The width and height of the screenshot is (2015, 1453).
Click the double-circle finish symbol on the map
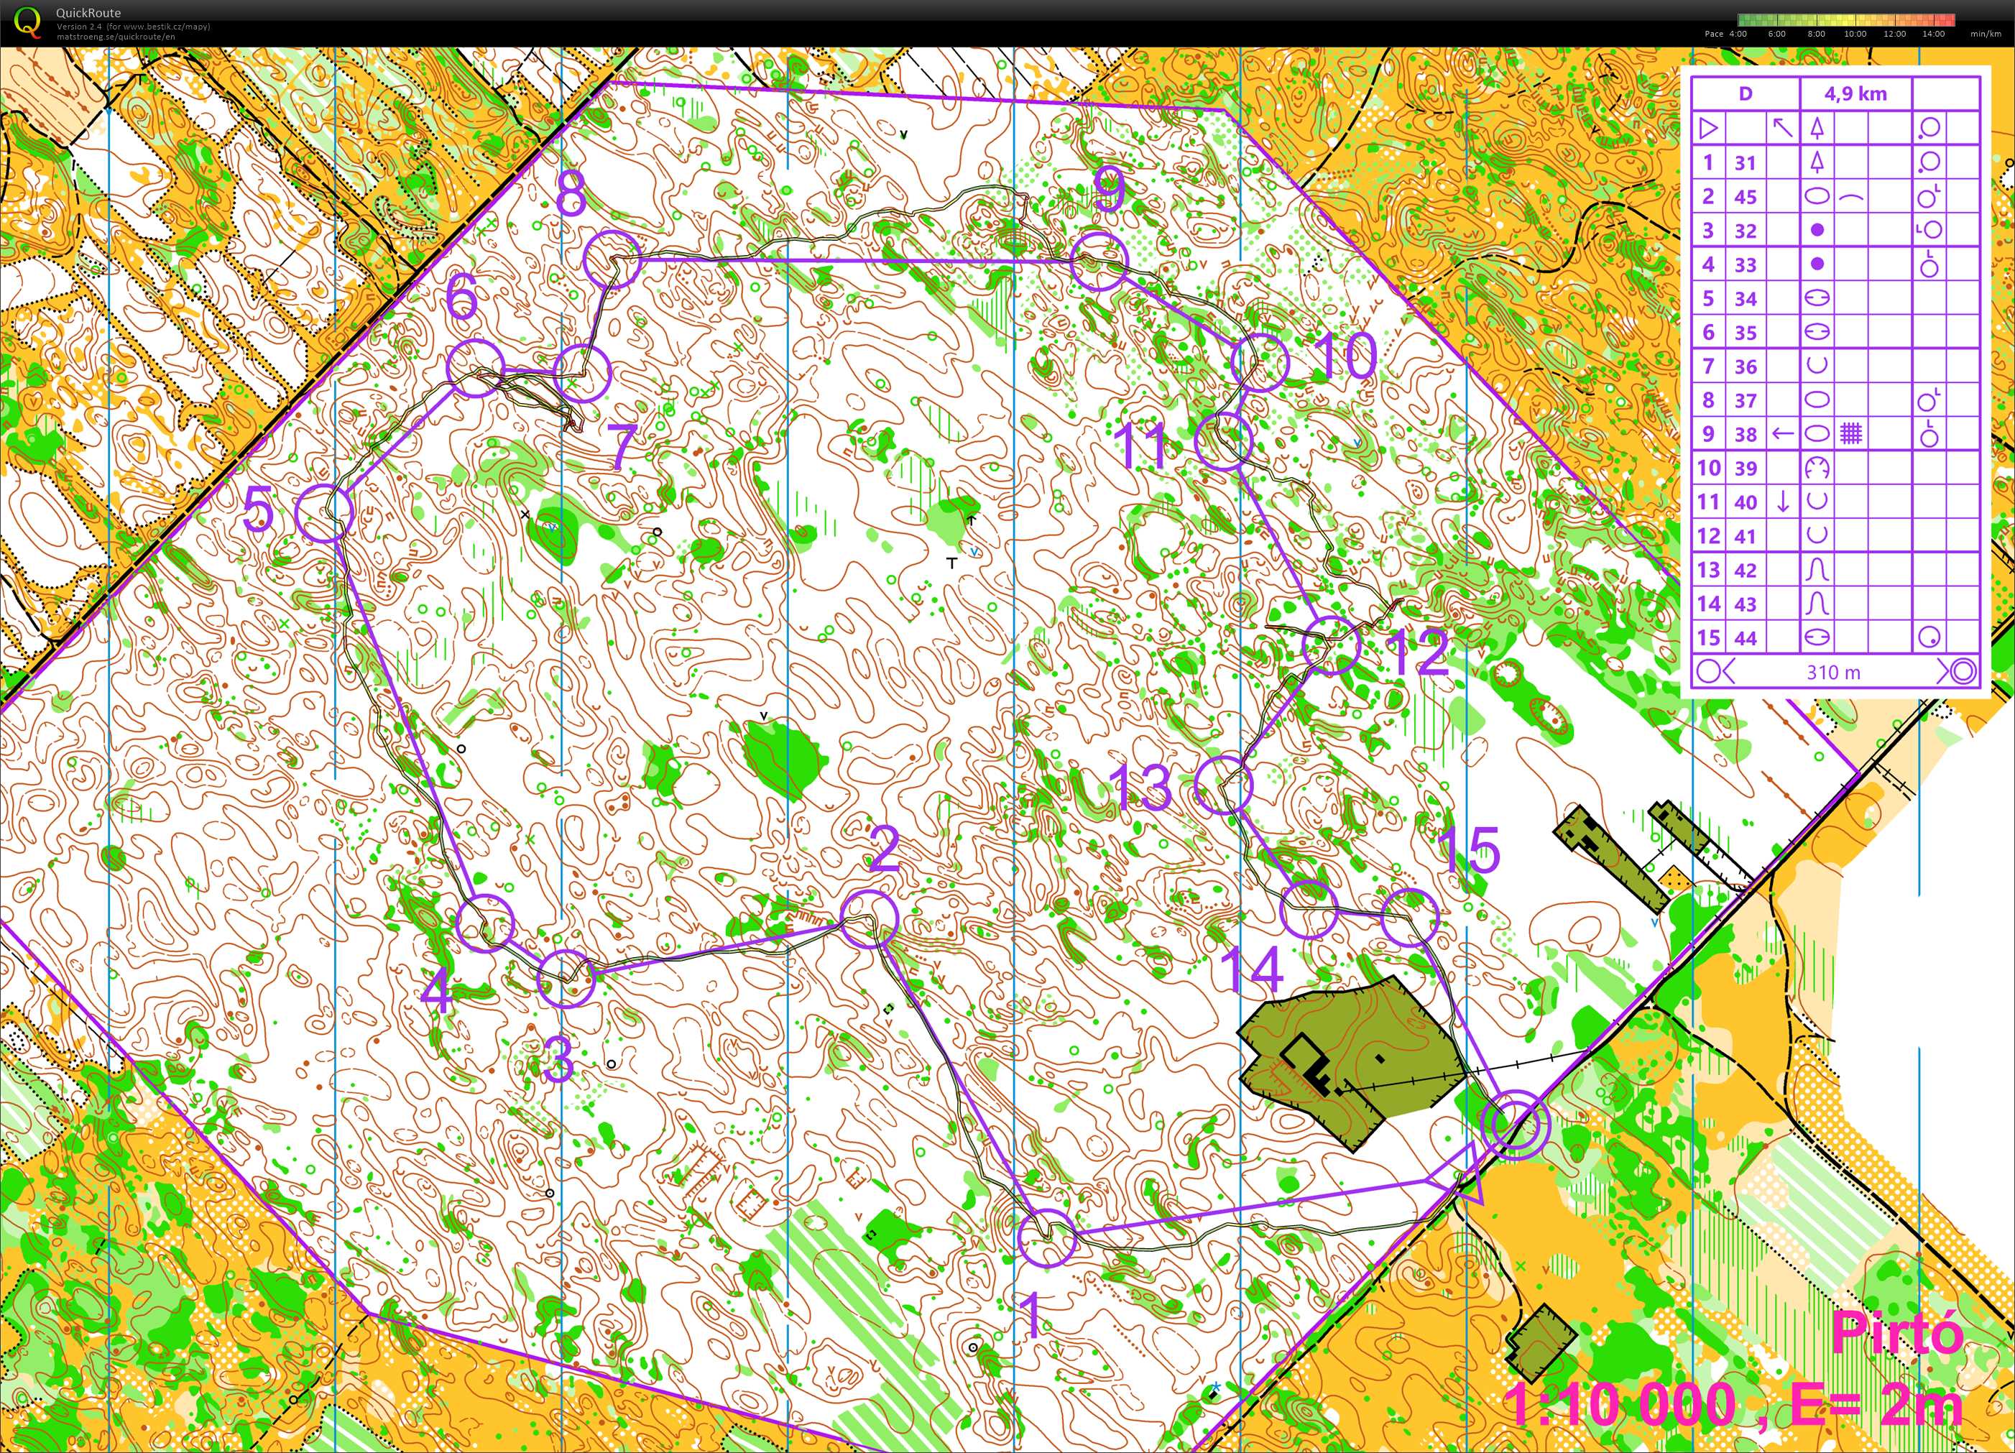click(1516, 1125)
